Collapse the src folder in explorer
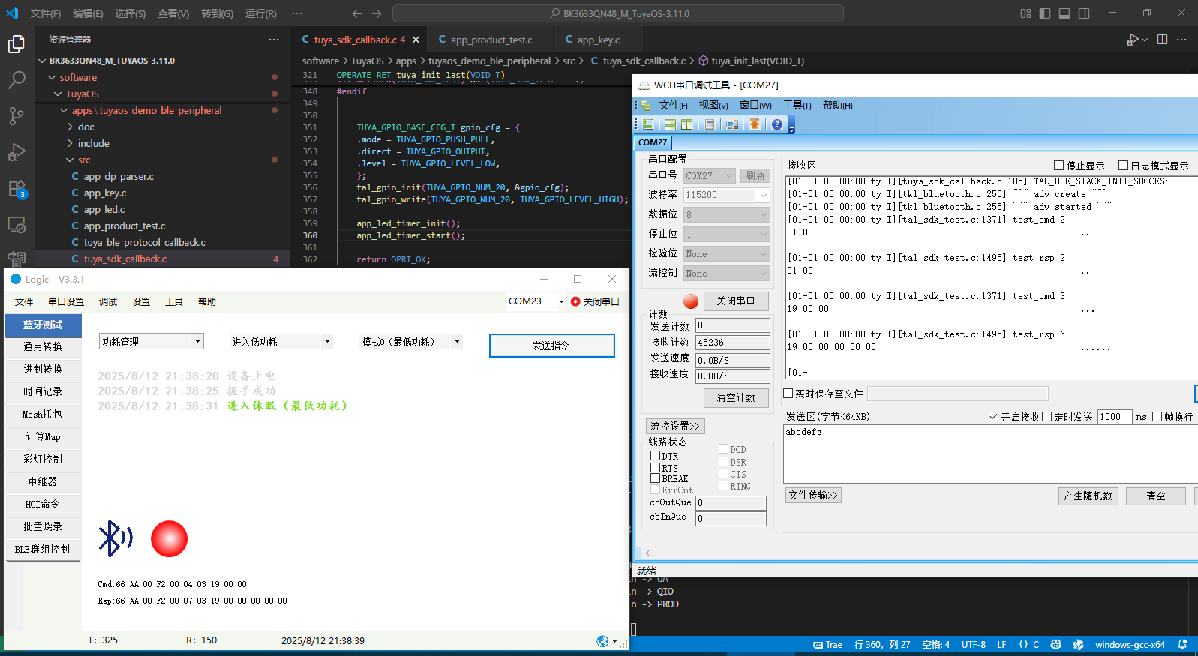1198x656 pixels. 83,160
